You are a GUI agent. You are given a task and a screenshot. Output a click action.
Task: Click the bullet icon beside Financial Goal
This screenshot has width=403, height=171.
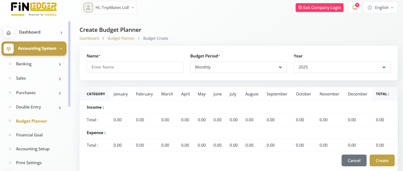[x=10, y=135]
